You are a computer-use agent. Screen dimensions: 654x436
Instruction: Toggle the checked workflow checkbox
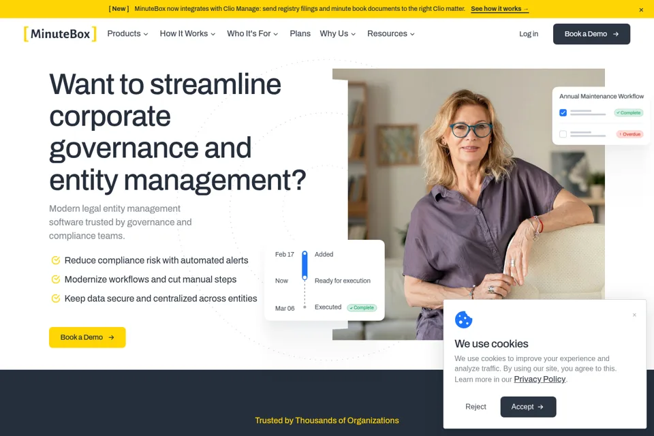(563, 112)
